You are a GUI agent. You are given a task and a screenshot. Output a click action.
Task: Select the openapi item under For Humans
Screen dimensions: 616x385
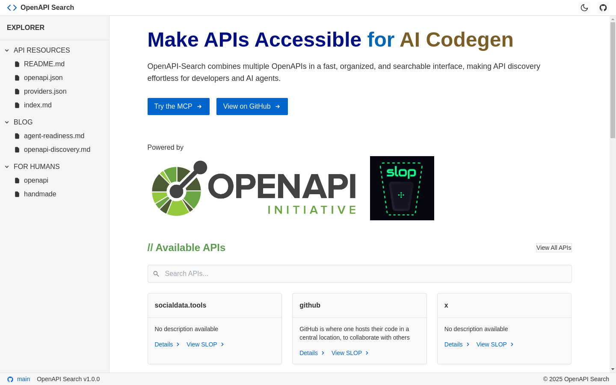point(36,181)
